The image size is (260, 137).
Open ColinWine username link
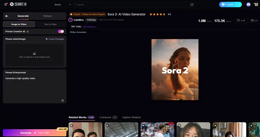79,20
